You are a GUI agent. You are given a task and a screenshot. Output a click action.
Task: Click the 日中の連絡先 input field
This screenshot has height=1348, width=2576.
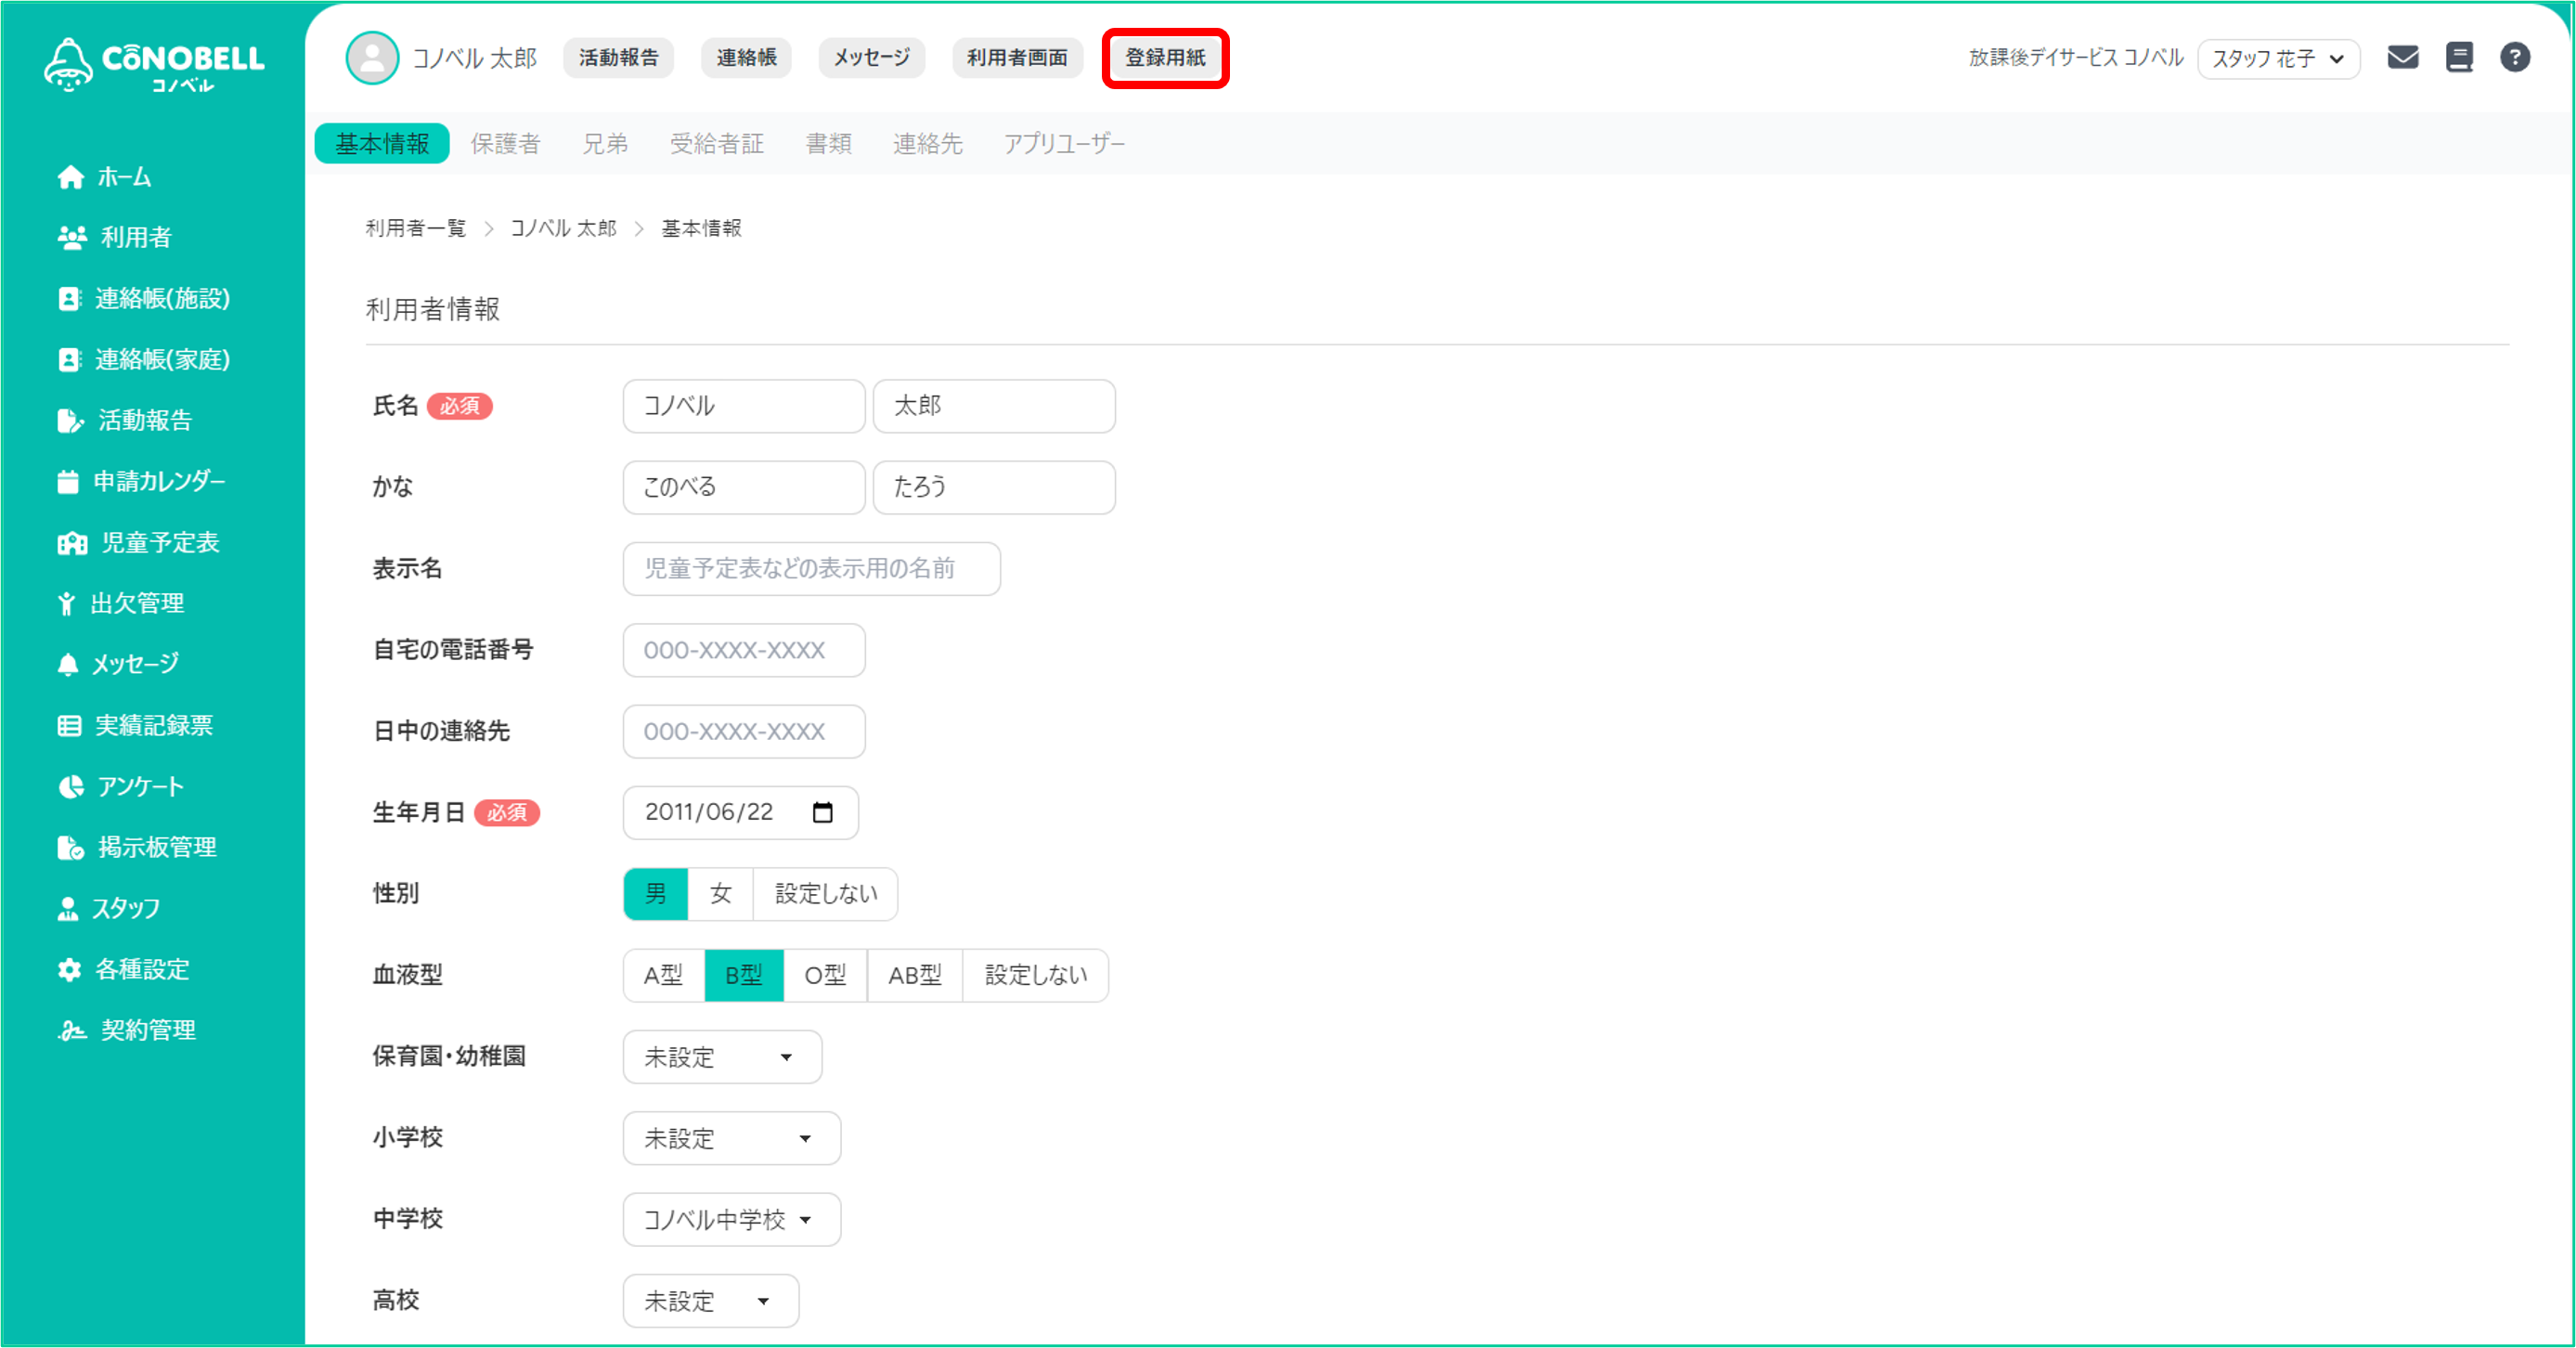coord(744,731)
